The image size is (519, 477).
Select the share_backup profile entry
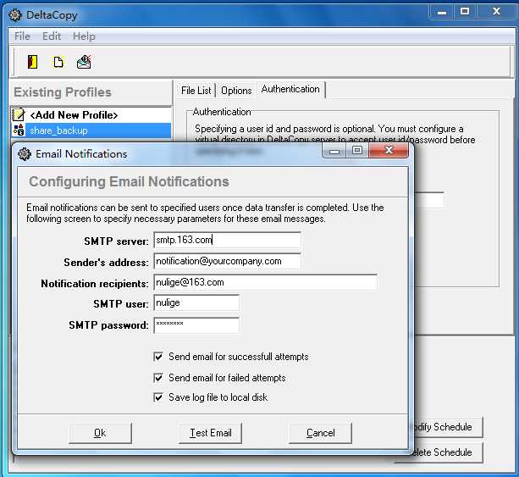click(x=91, y=130)
